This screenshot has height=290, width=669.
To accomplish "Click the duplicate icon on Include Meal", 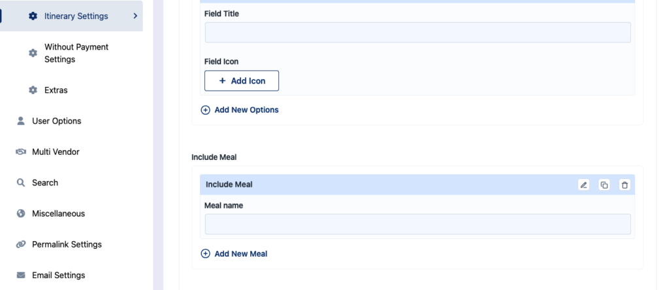I will click(x=604, y=185).
